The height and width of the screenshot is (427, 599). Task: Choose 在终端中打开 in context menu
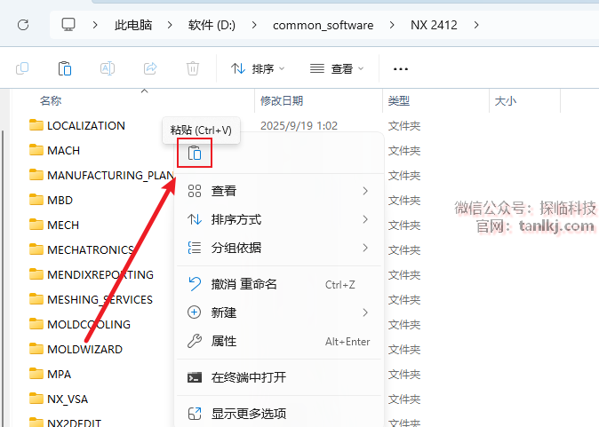tap(279, 377)
